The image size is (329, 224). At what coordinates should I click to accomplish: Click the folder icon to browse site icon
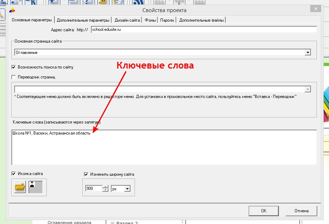tap(20, 187)
